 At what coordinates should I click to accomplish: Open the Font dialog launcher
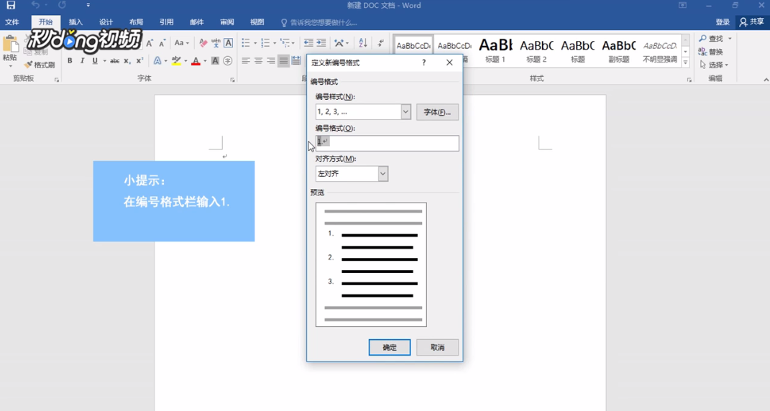click(x=232, y=80)
